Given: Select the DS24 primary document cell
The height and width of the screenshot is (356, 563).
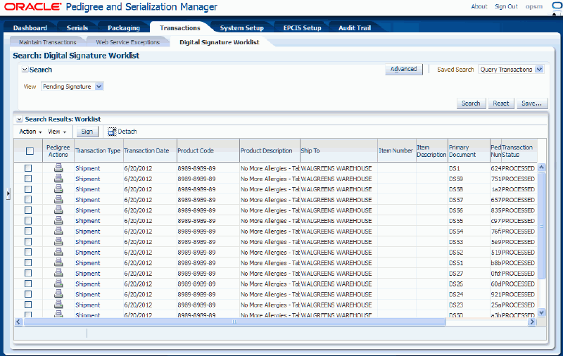Looking at the screenshot, I should pos(469,294).
